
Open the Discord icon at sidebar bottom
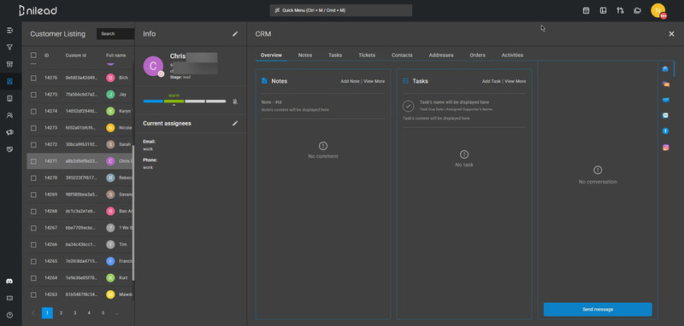click(x=9, y=281)
